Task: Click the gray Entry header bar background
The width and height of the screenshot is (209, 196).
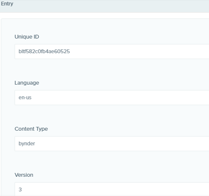Action: pyautogui.click(x=111, y=6)
